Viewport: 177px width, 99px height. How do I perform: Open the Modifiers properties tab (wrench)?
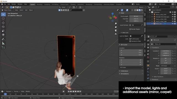pyautogui.click(x=148, y=68)
